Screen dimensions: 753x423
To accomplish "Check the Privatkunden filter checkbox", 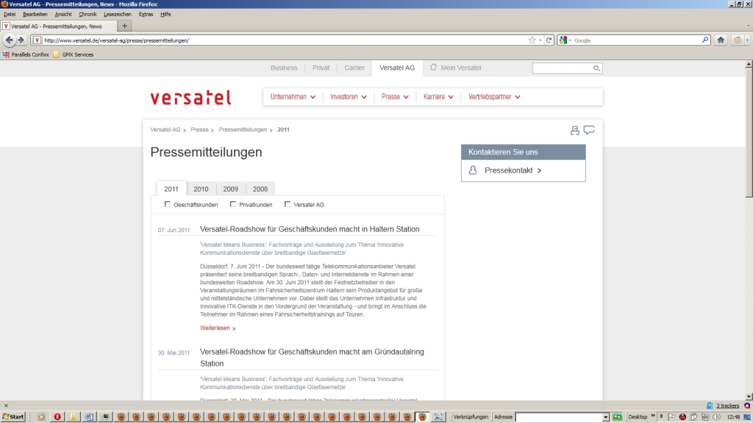I will coord(233,204).
